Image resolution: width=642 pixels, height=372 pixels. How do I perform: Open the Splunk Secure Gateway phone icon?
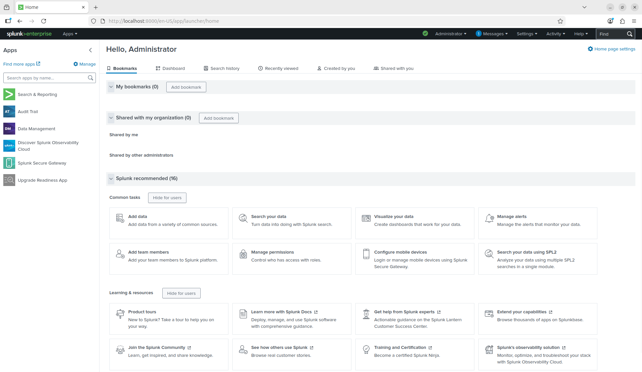(x=9, y=163)
